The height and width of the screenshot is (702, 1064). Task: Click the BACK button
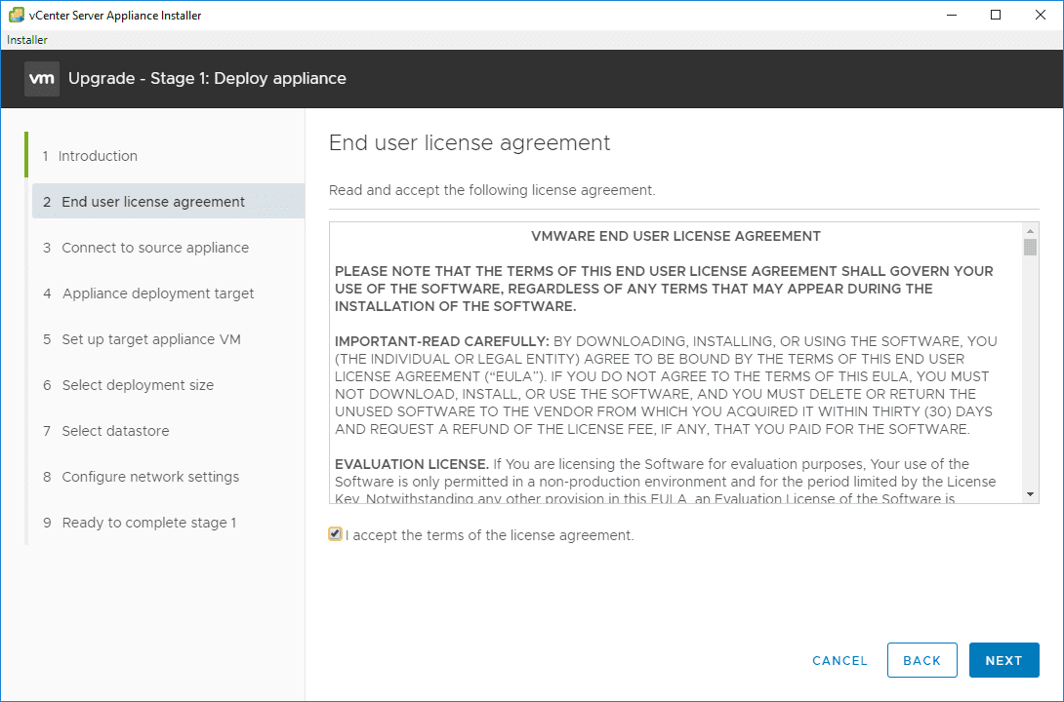(x=921, y=660)
